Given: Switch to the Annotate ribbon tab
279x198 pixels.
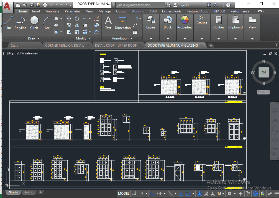Looking at the screenshot, I should pyautogui.click(x=52, y=11).
